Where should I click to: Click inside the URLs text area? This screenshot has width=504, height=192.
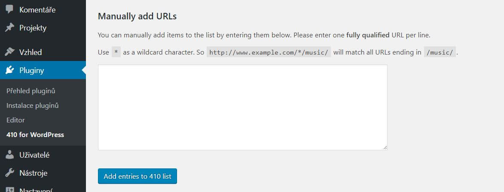click(x=243, y=107)
